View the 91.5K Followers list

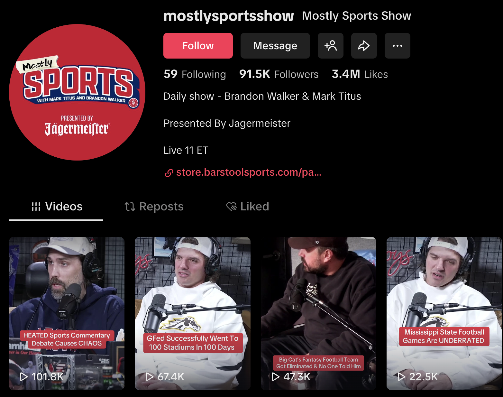[279, 74]
